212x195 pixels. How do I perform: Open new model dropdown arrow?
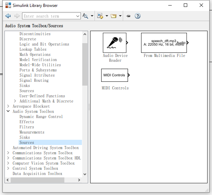pos(107,16)
